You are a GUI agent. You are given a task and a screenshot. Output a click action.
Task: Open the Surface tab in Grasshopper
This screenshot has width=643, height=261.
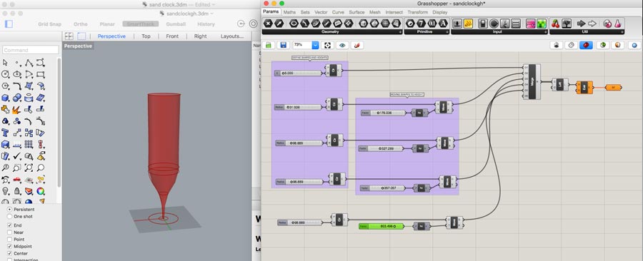click(357, 12)
